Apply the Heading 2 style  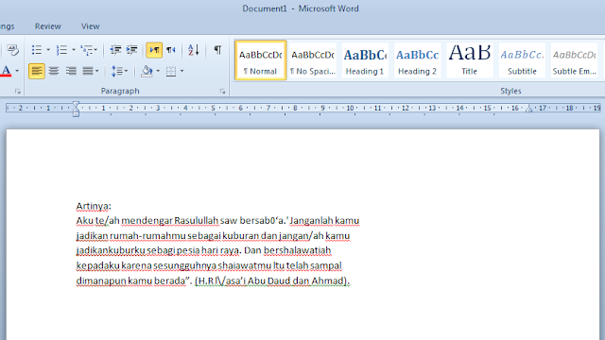click(x=417, y=60)
